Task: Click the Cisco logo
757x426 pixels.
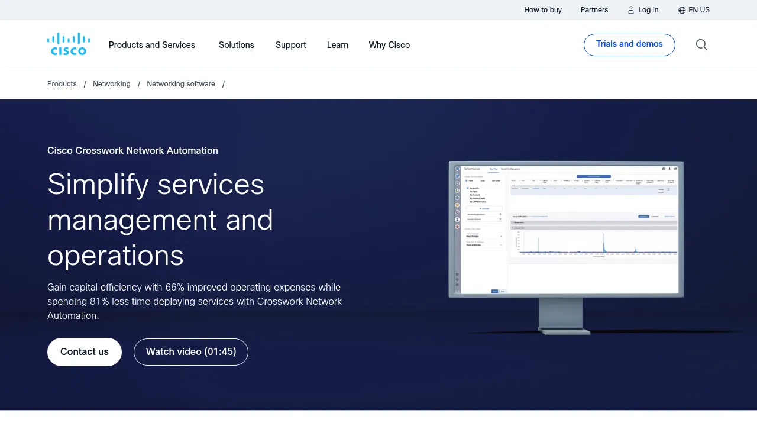Action: pyautogui.click(x=69, y=44)
